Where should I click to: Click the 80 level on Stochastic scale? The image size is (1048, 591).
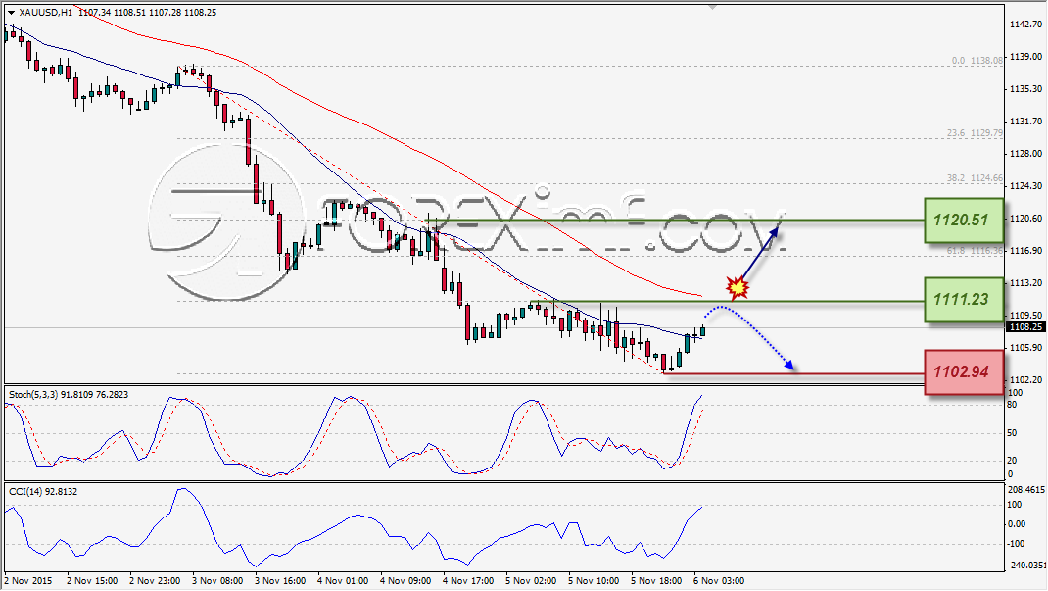pos(1012,405)
